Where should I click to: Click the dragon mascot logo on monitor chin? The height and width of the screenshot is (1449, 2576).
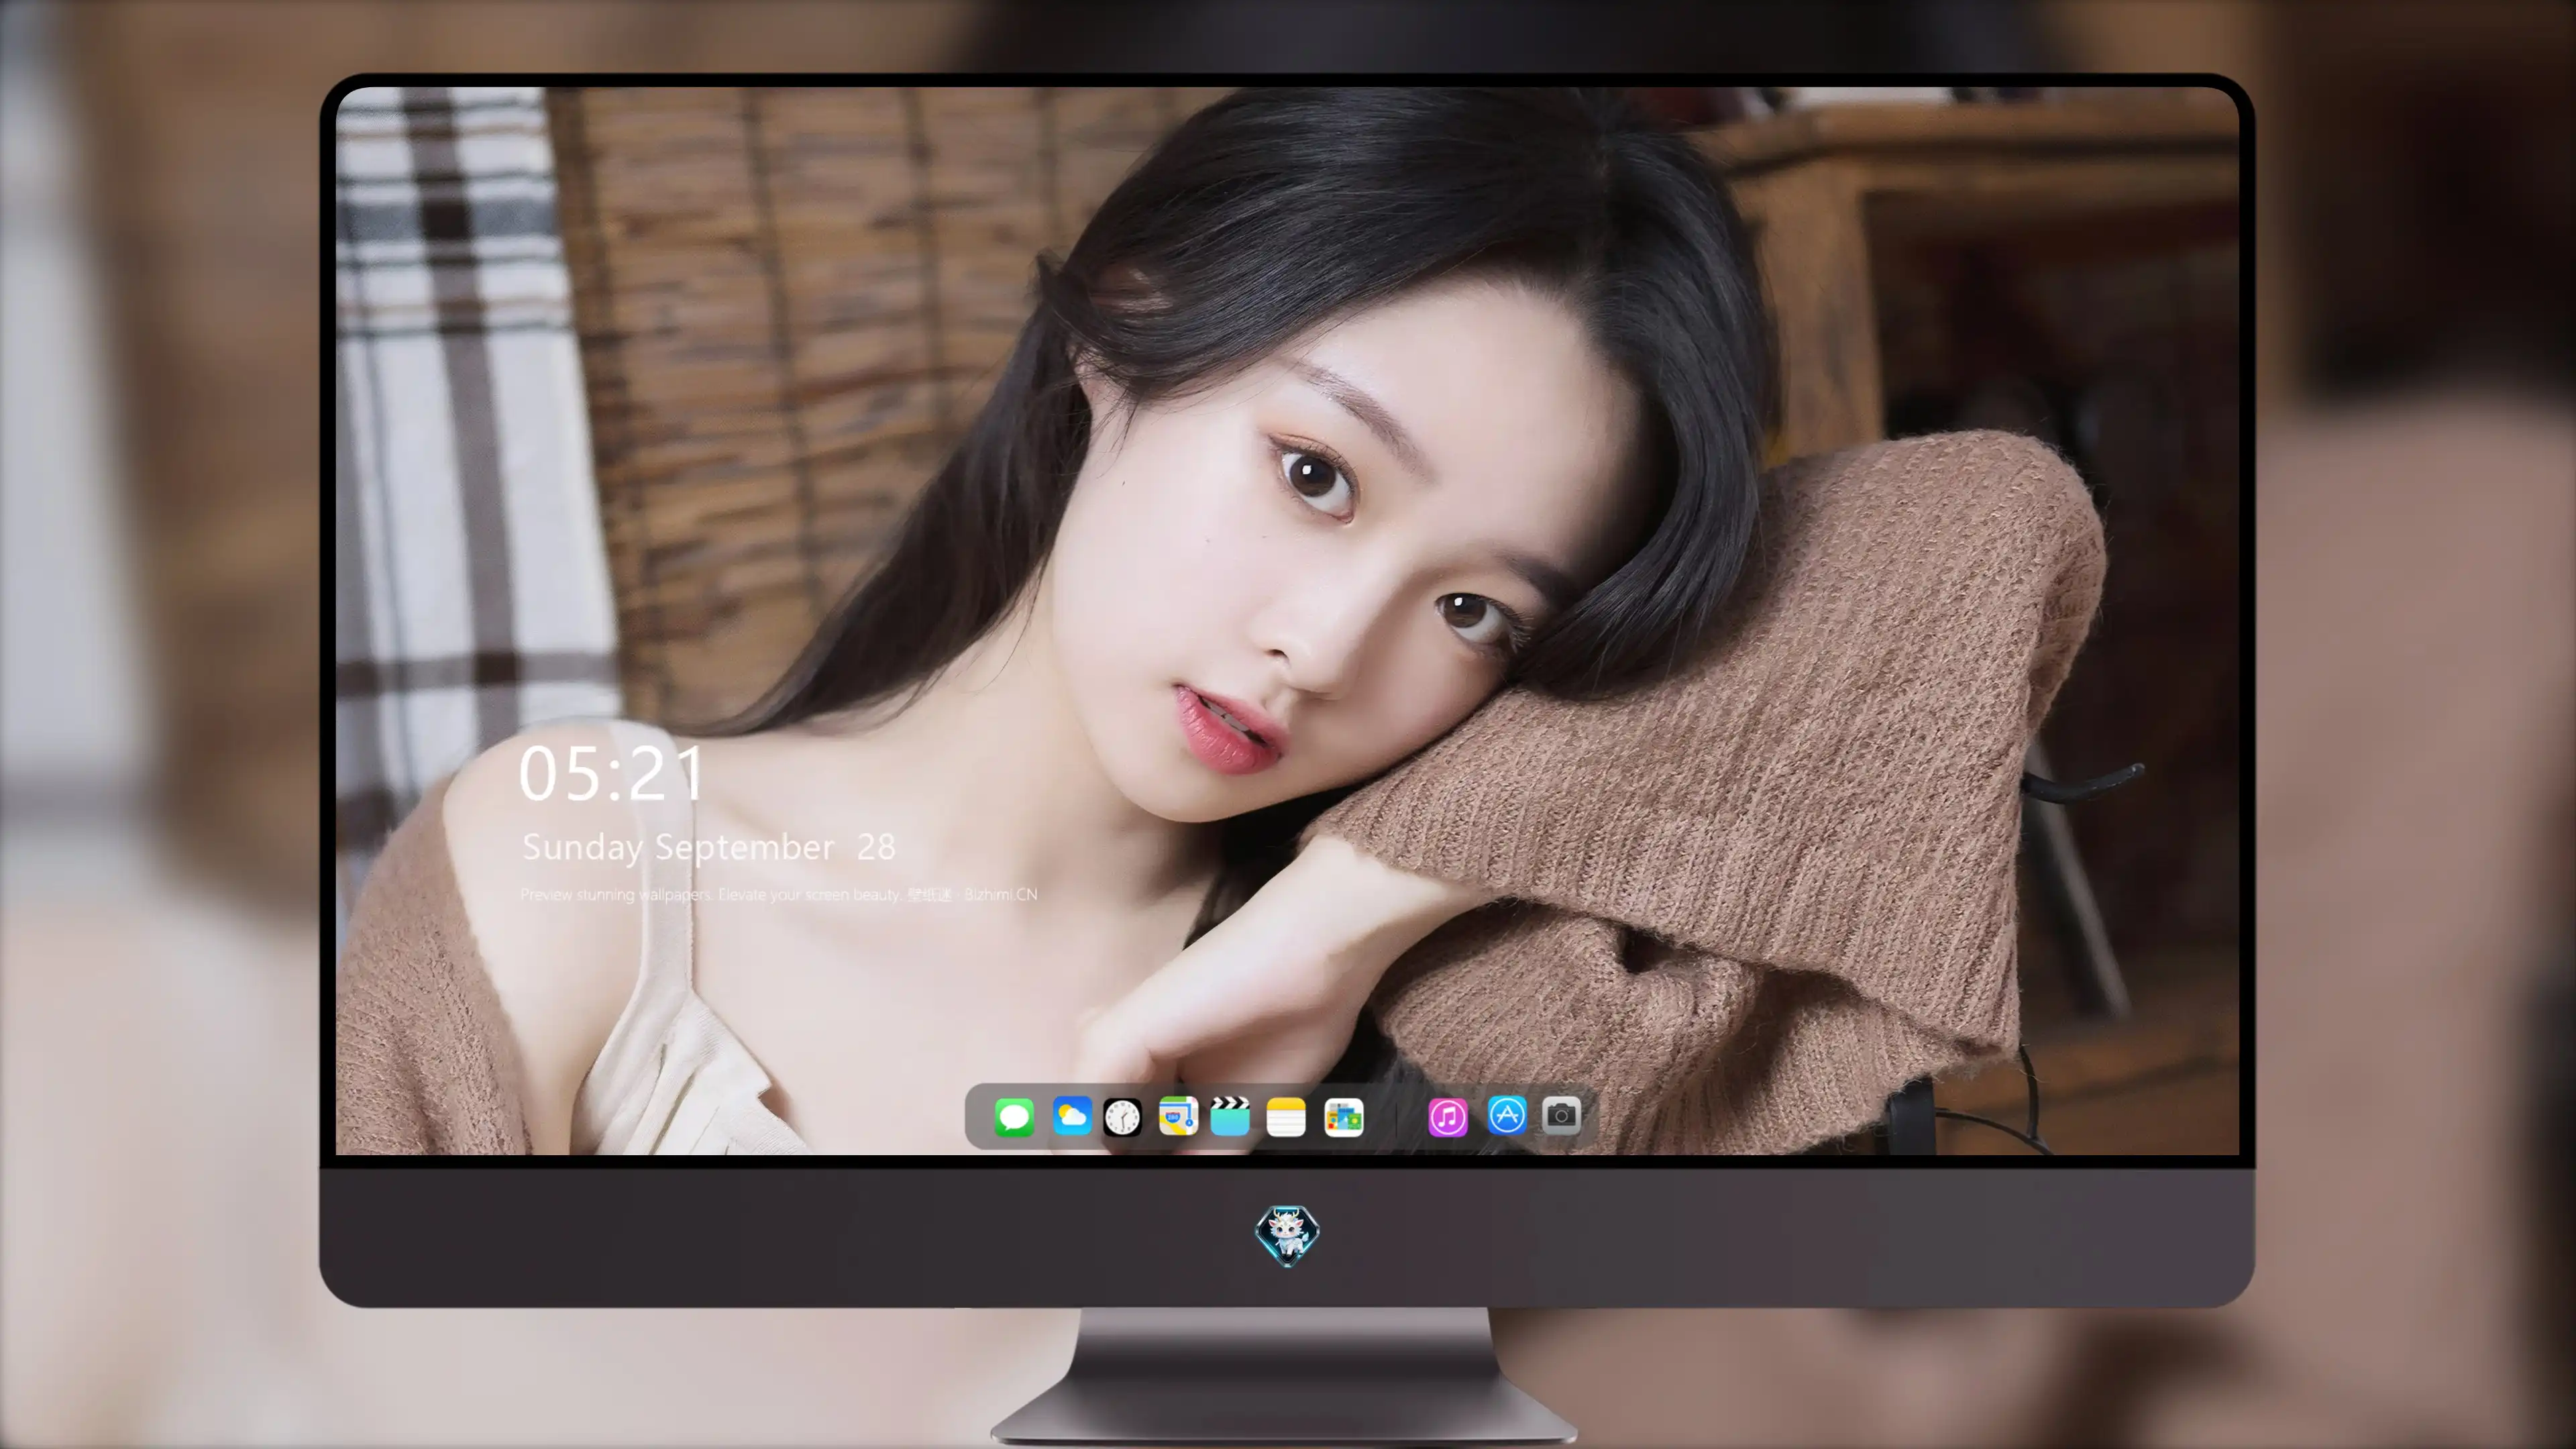click(x=1287, y=1235)
